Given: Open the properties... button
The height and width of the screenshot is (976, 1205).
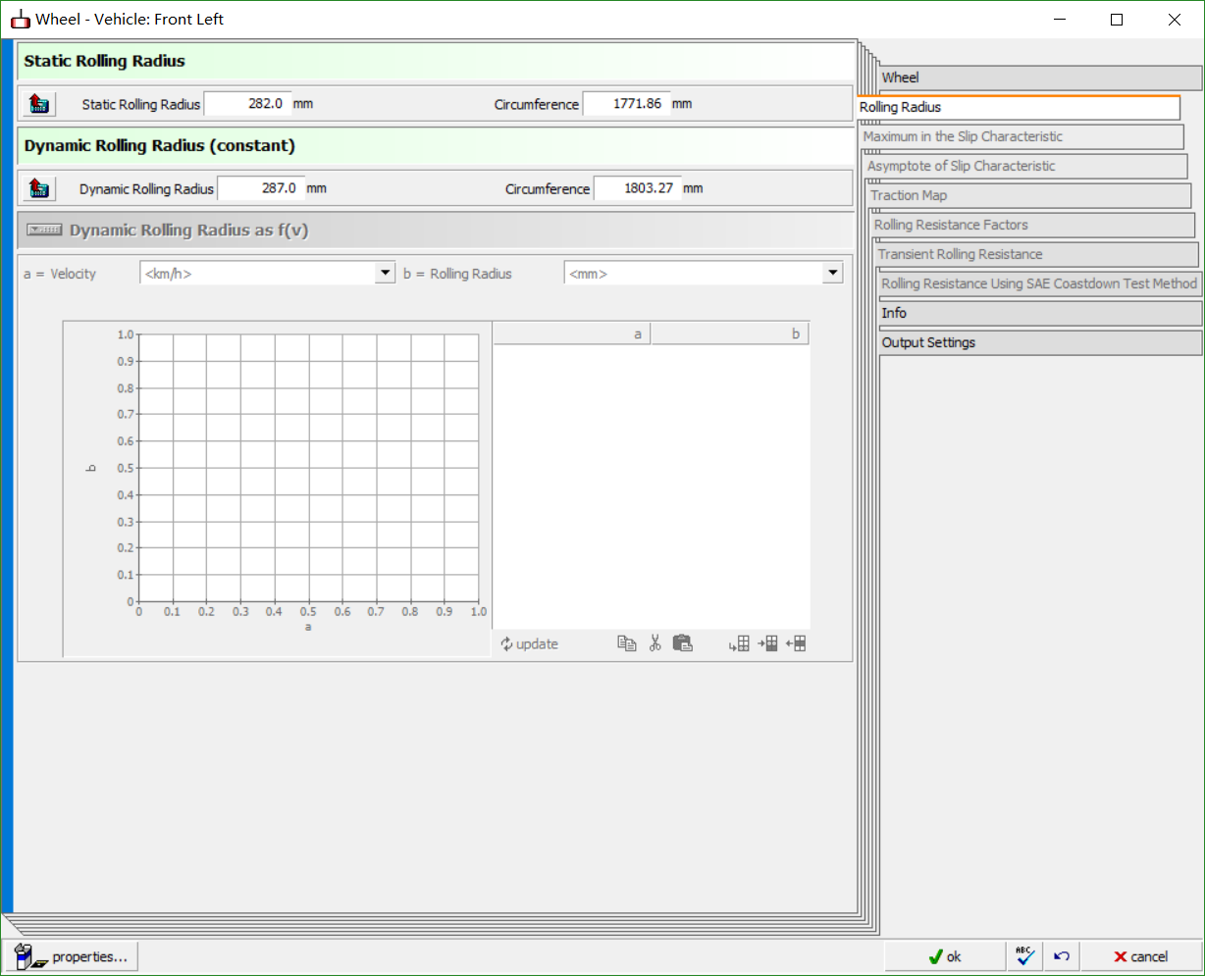Looking at the screenshot, I should coord(73,956).
